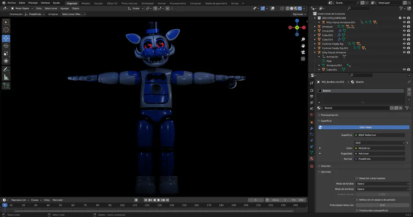Open the Output properties tab
The image size is (413, 217).
tap(312, 96)
